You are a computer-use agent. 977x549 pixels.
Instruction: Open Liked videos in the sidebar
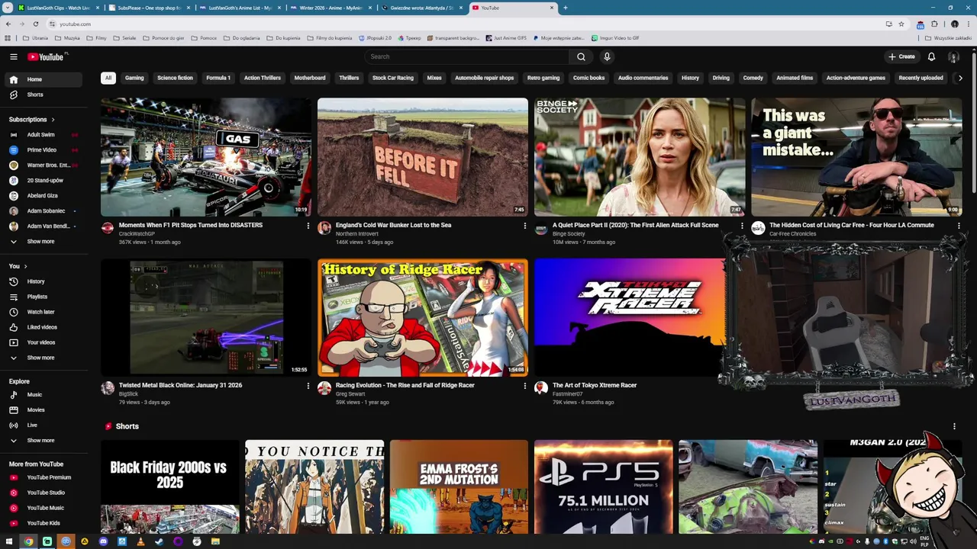[x=45, y=327]
